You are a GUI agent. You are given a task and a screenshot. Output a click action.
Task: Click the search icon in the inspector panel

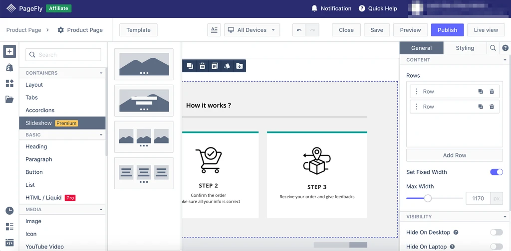(x=493, y=48)
